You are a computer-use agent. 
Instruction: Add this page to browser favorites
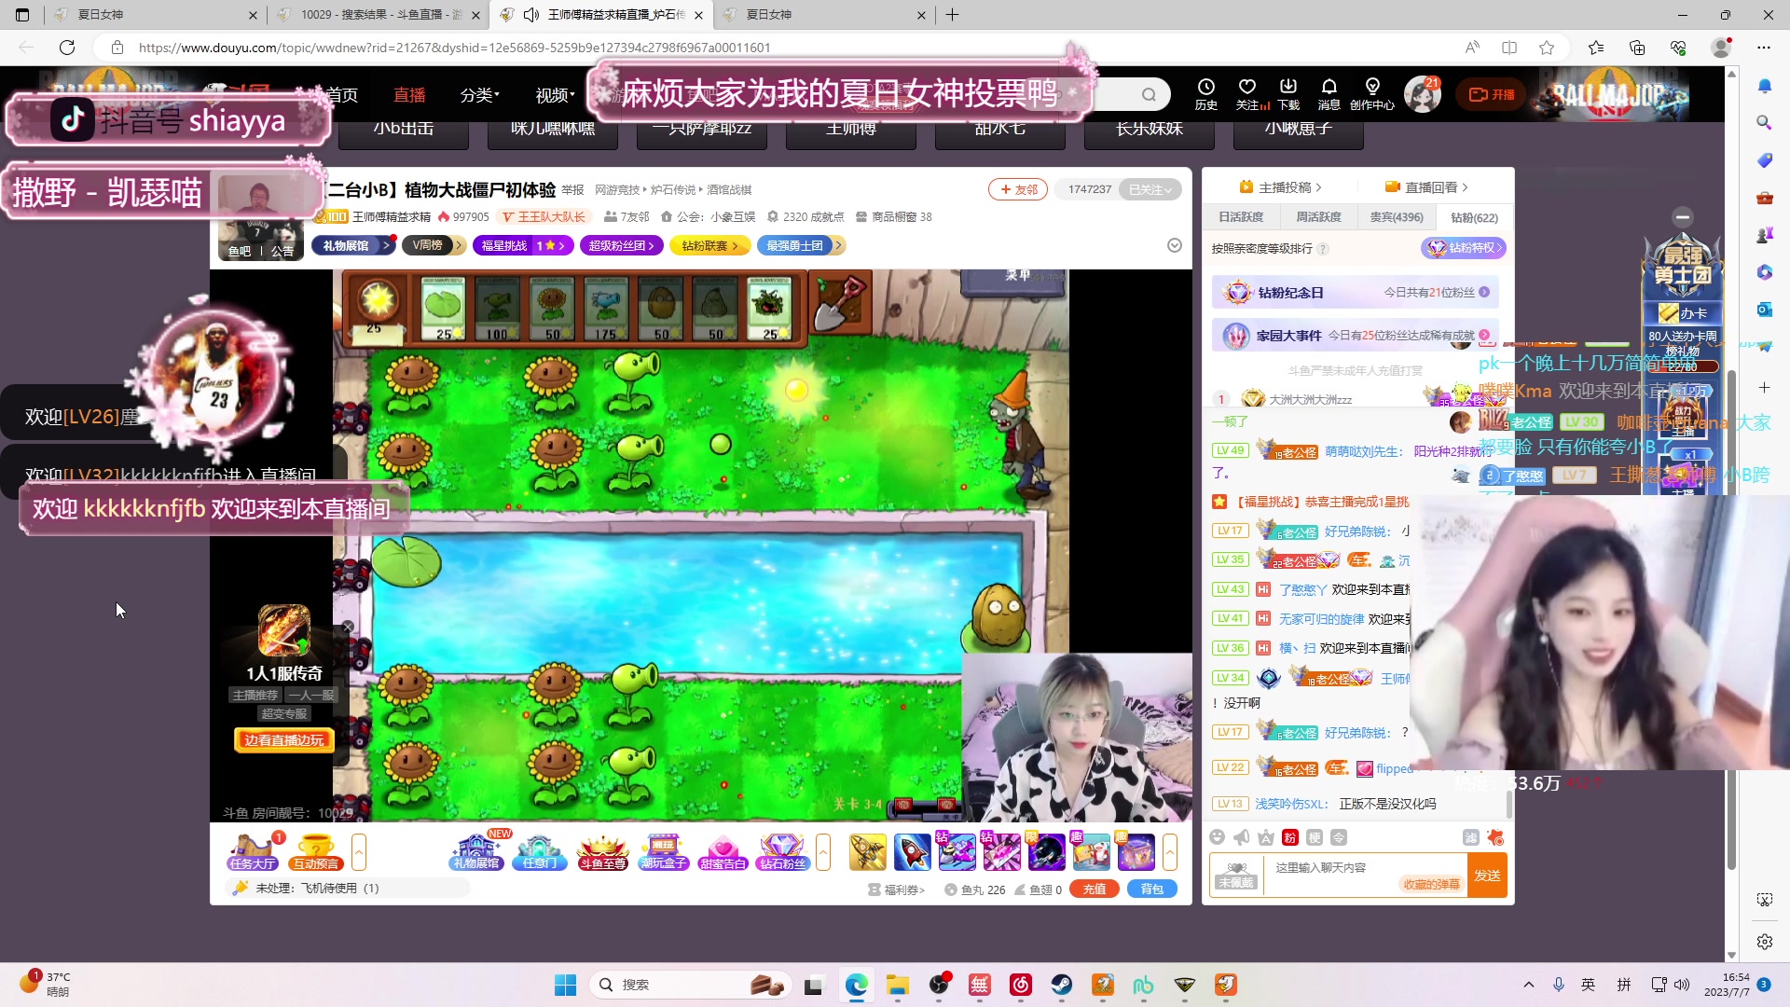[x=1547, y=48]
